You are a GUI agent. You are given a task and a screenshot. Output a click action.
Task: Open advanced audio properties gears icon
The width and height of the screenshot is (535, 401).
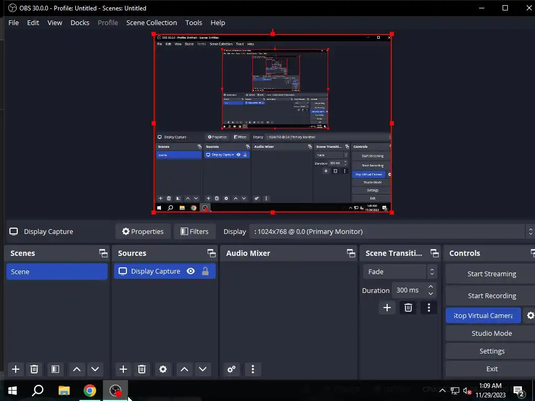231,369
